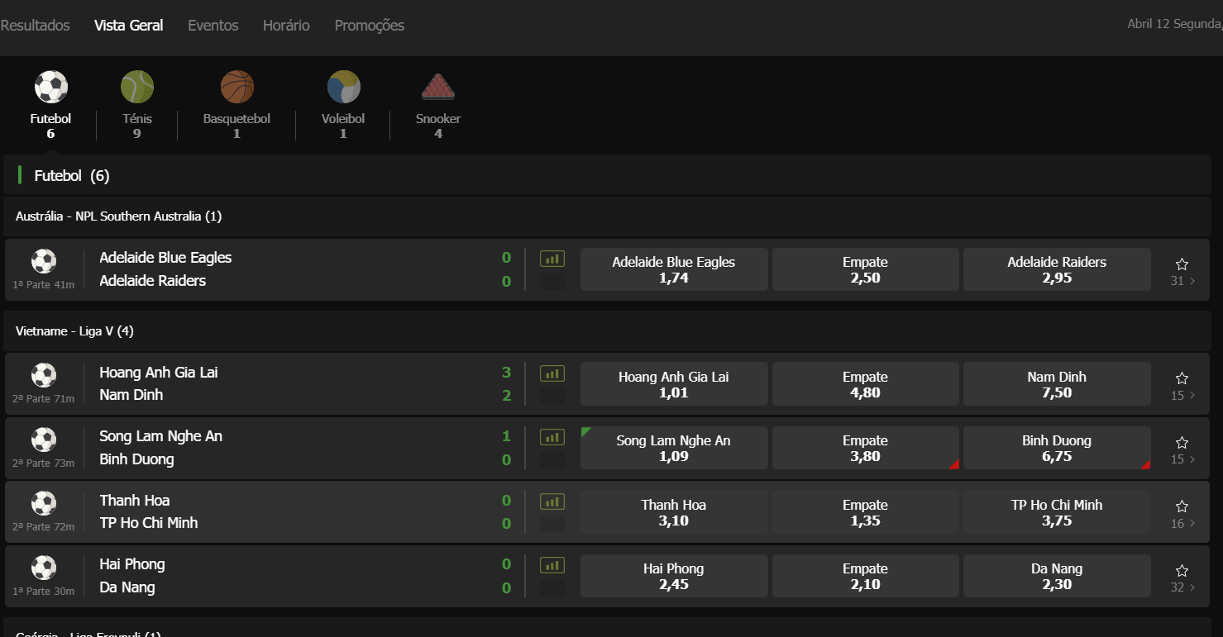Screen dimensions: 1223x637
Task: Click the football icon beside Thanh Hoa
Action: click(x=44, y=503)
